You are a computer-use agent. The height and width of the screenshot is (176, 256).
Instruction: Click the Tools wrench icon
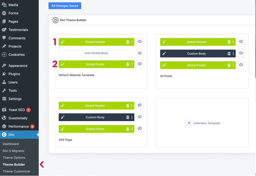point(4,91)
